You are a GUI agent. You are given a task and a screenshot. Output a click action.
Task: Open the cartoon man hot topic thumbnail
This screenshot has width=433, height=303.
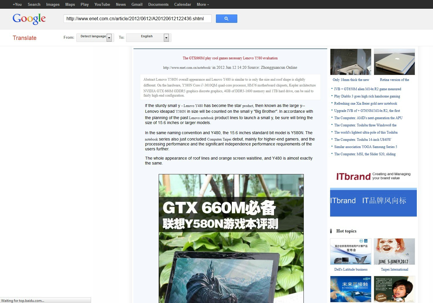(394, 289)
